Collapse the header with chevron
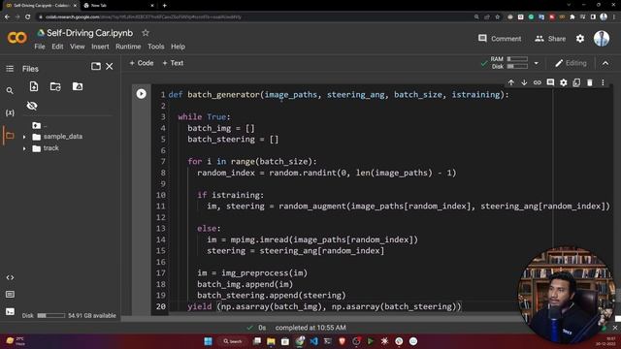The image size is (621, 349). [605, 63]
